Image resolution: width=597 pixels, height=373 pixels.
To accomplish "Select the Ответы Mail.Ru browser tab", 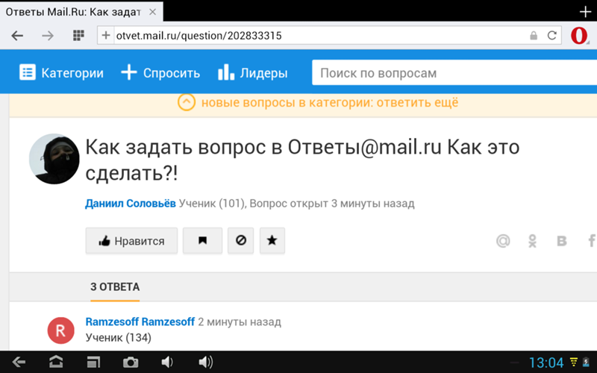I will coord(81,12).
